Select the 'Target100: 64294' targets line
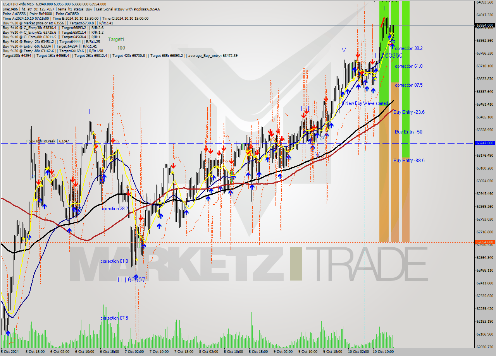 click(x=120, y=55)
